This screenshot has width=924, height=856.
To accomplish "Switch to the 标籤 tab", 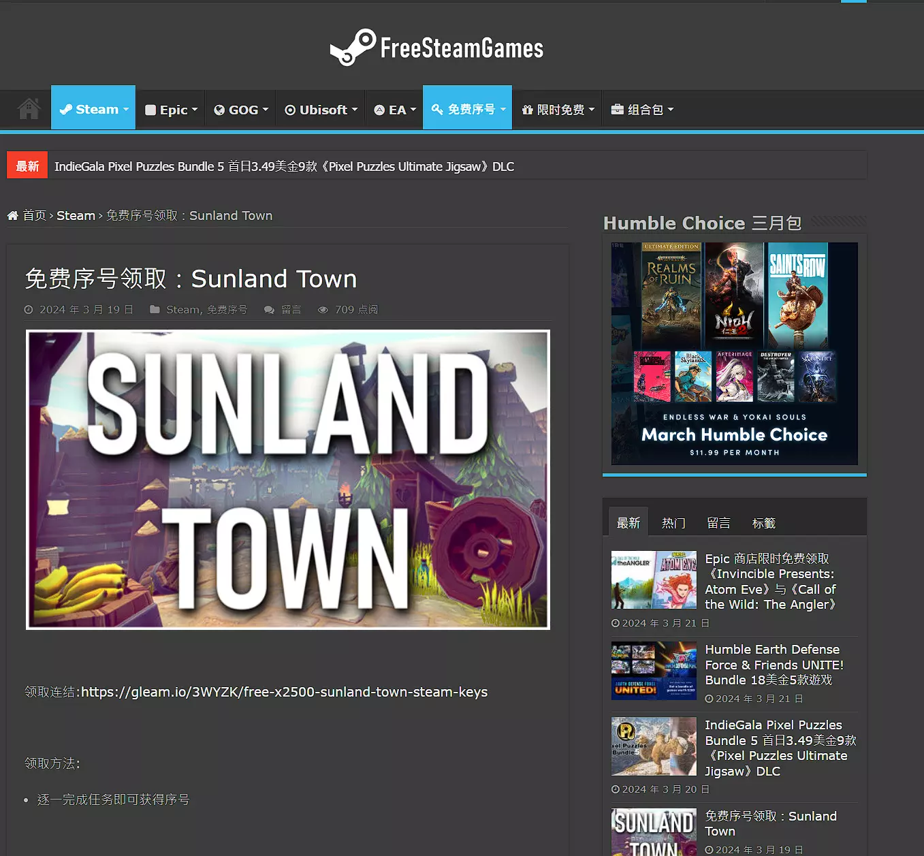I will [763, 523].
